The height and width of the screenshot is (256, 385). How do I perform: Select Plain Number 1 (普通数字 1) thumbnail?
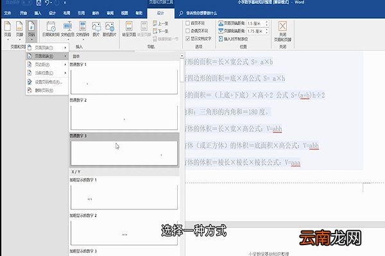pyautogui.click(x=124, y=82)
